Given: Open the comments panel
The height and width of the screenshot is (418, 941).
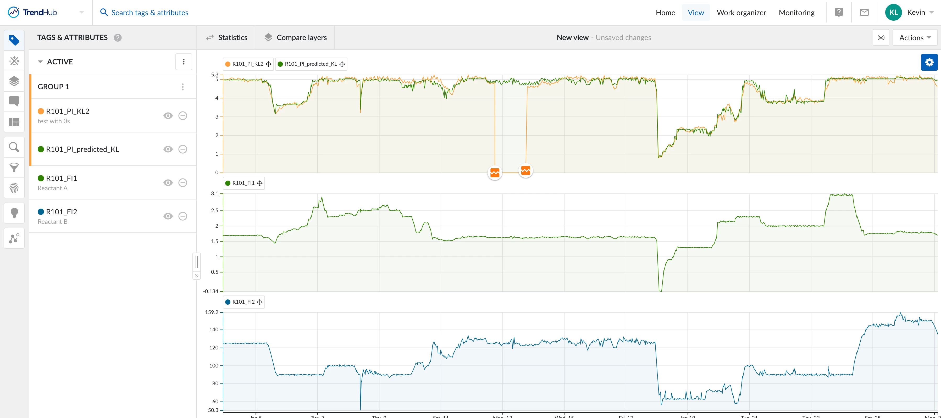Looking at the screenshot, I should (x=14, y=101).
